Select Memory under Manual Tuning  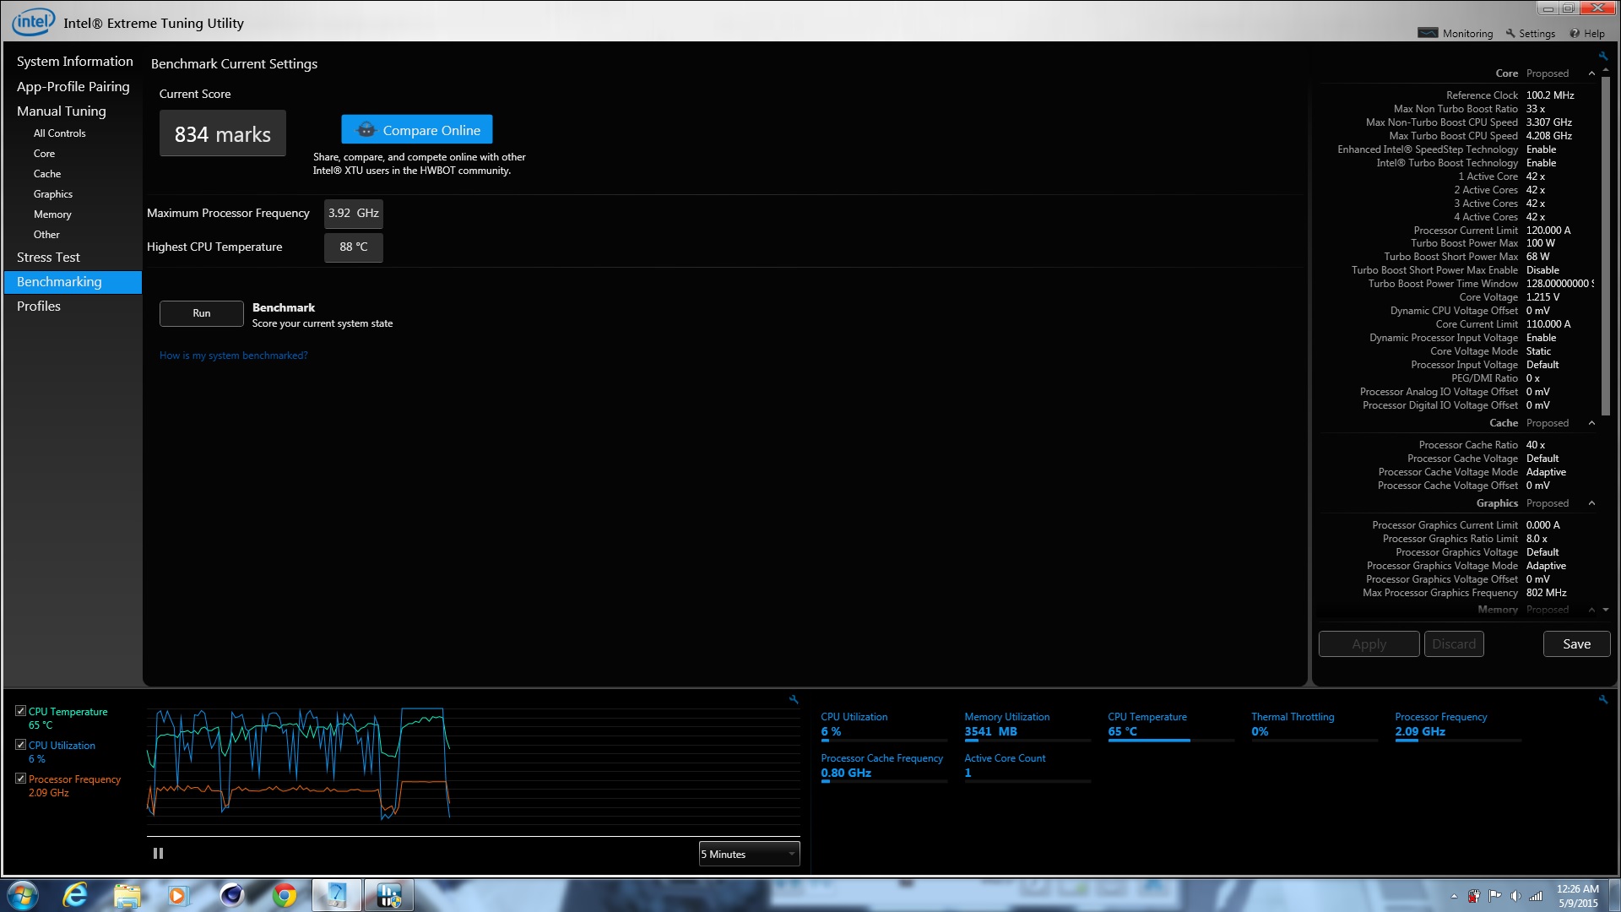(x=52, y=214)
